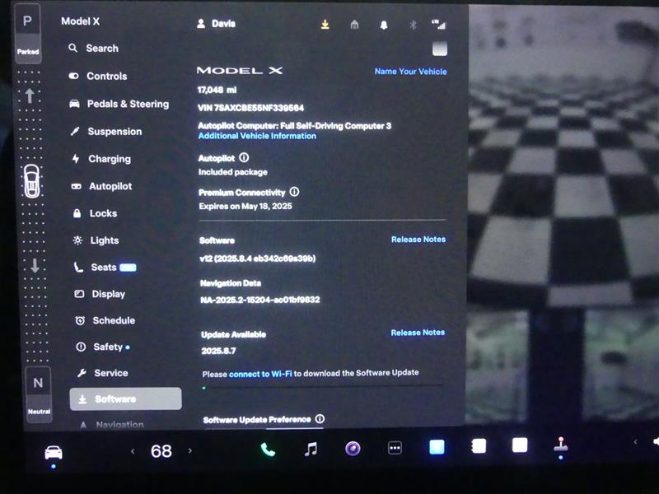The image size is (659, 494).
Task: Select Charging in the settings menu
Action: coord(109,159)
